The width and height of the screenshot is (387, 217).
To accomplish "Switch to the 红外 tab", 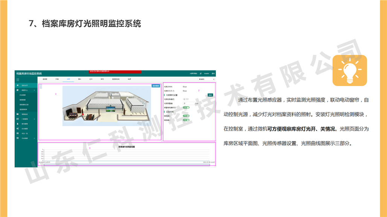I will click(x=91, y=79).
